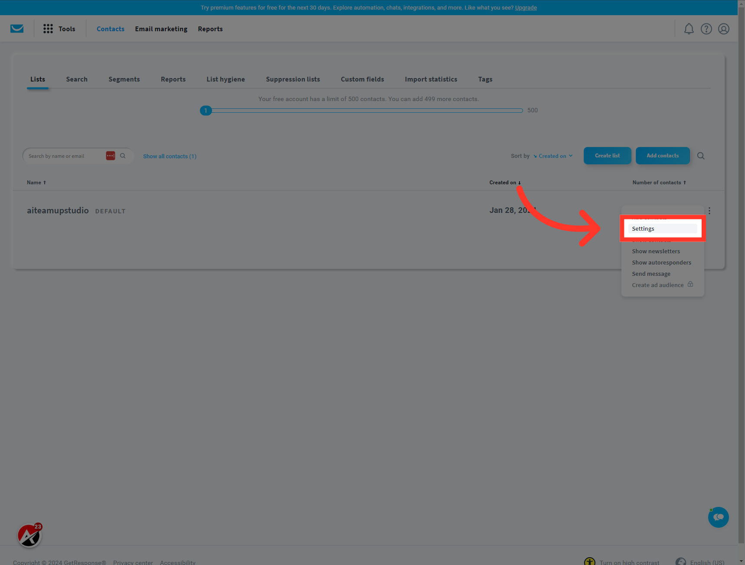Click the Create list button
The width and height of the screenshot is (745, 565).
(607, 156)
